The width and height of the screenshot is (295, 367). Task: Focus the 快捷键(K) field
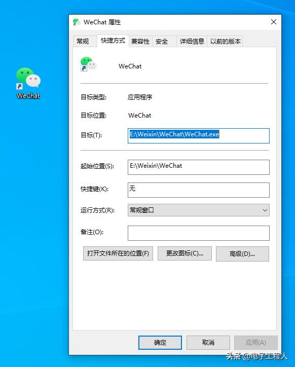199,190
